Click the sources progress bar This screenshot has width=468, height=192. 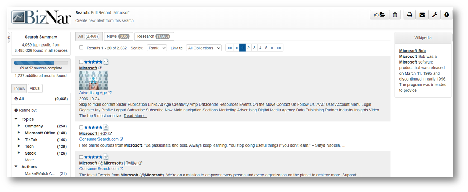coord(41,63)
